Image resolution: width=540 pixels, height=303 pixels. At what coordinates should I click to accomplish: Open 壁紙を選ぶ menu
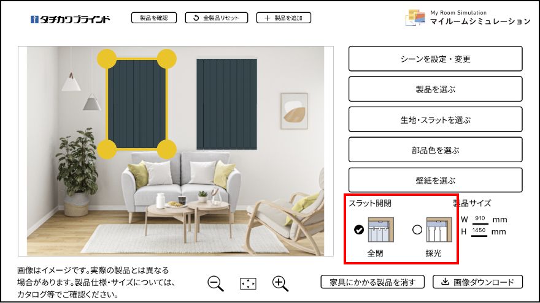pos(435,180)
